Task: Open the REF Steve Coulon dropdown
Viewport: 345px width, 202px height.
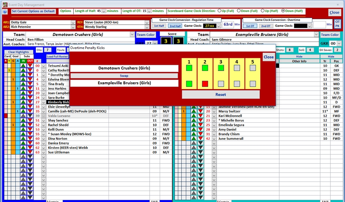Action: pyautogui.click(x=147, y=23)
